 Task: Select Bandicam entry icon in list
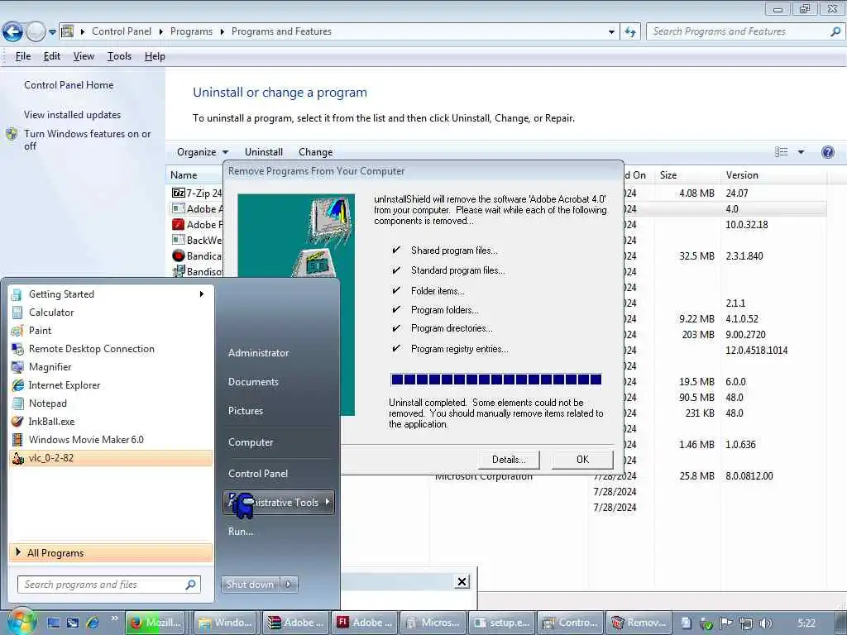coord(179,256)
